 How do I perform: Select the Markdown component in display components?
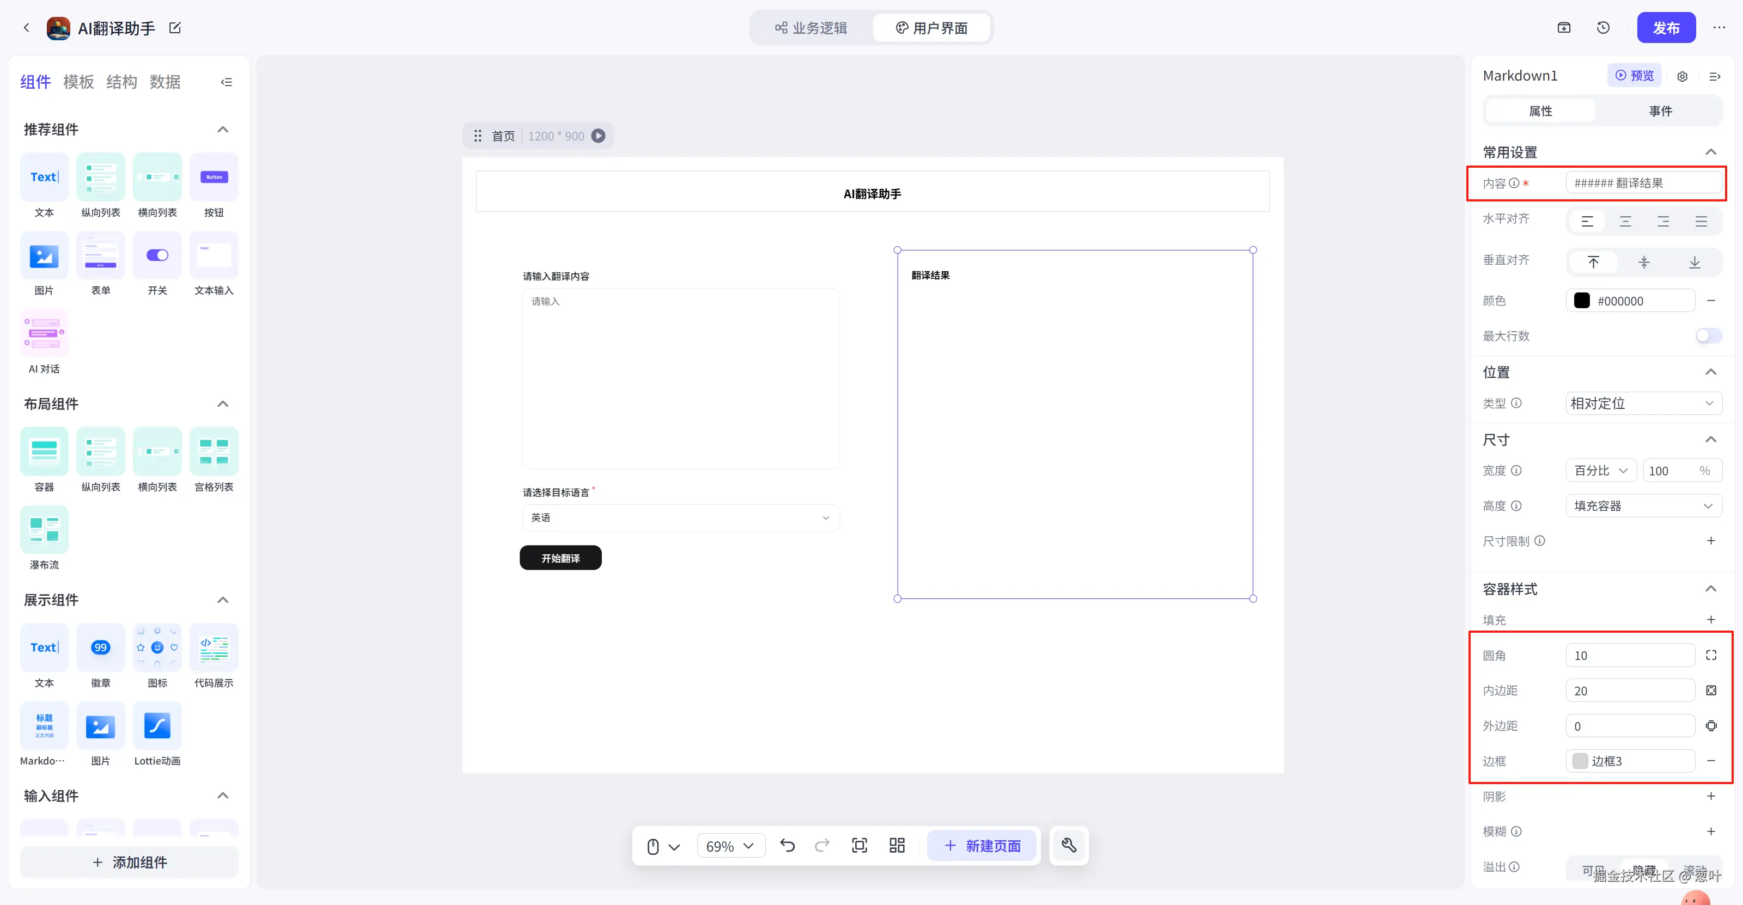(x=44, y=726)
